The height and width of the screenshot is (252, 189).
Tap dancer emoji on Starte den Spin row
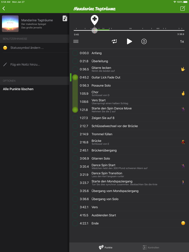tap(183, 110)
